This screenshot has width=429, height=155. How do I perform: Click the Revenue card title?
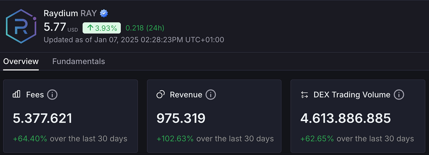point(186,95)
